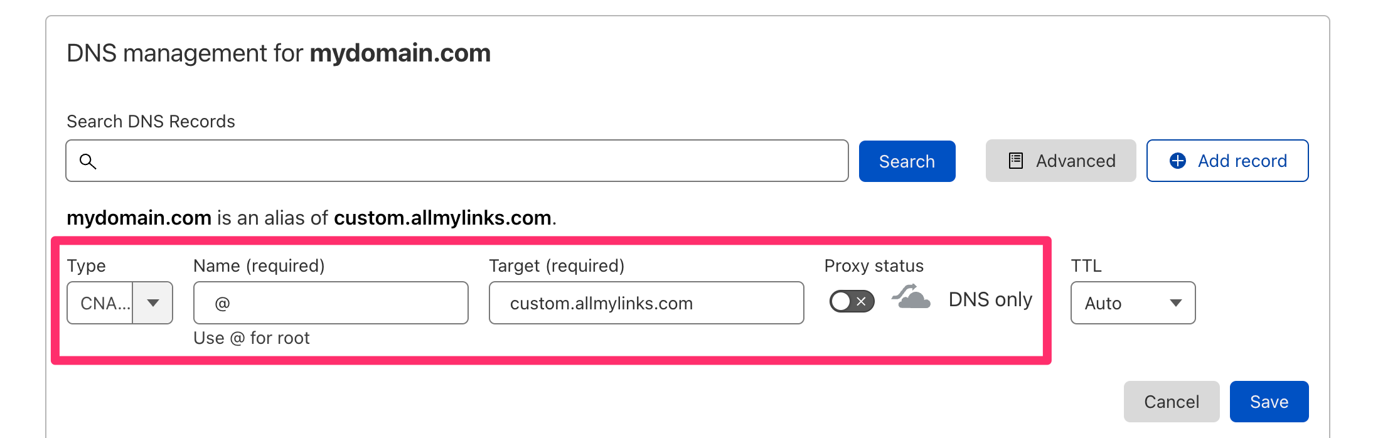Click the DNS only status label
This screenshot has width=1373, height=438.
point(990,300)
